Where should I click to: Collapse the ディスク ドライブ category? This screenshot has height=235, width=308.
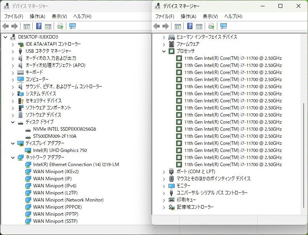tap(13, 122)
